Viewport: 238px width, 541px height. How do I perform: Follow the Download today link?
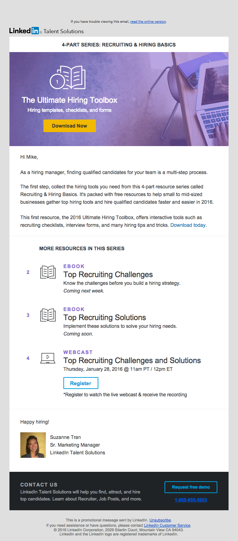tap(188, 225)
